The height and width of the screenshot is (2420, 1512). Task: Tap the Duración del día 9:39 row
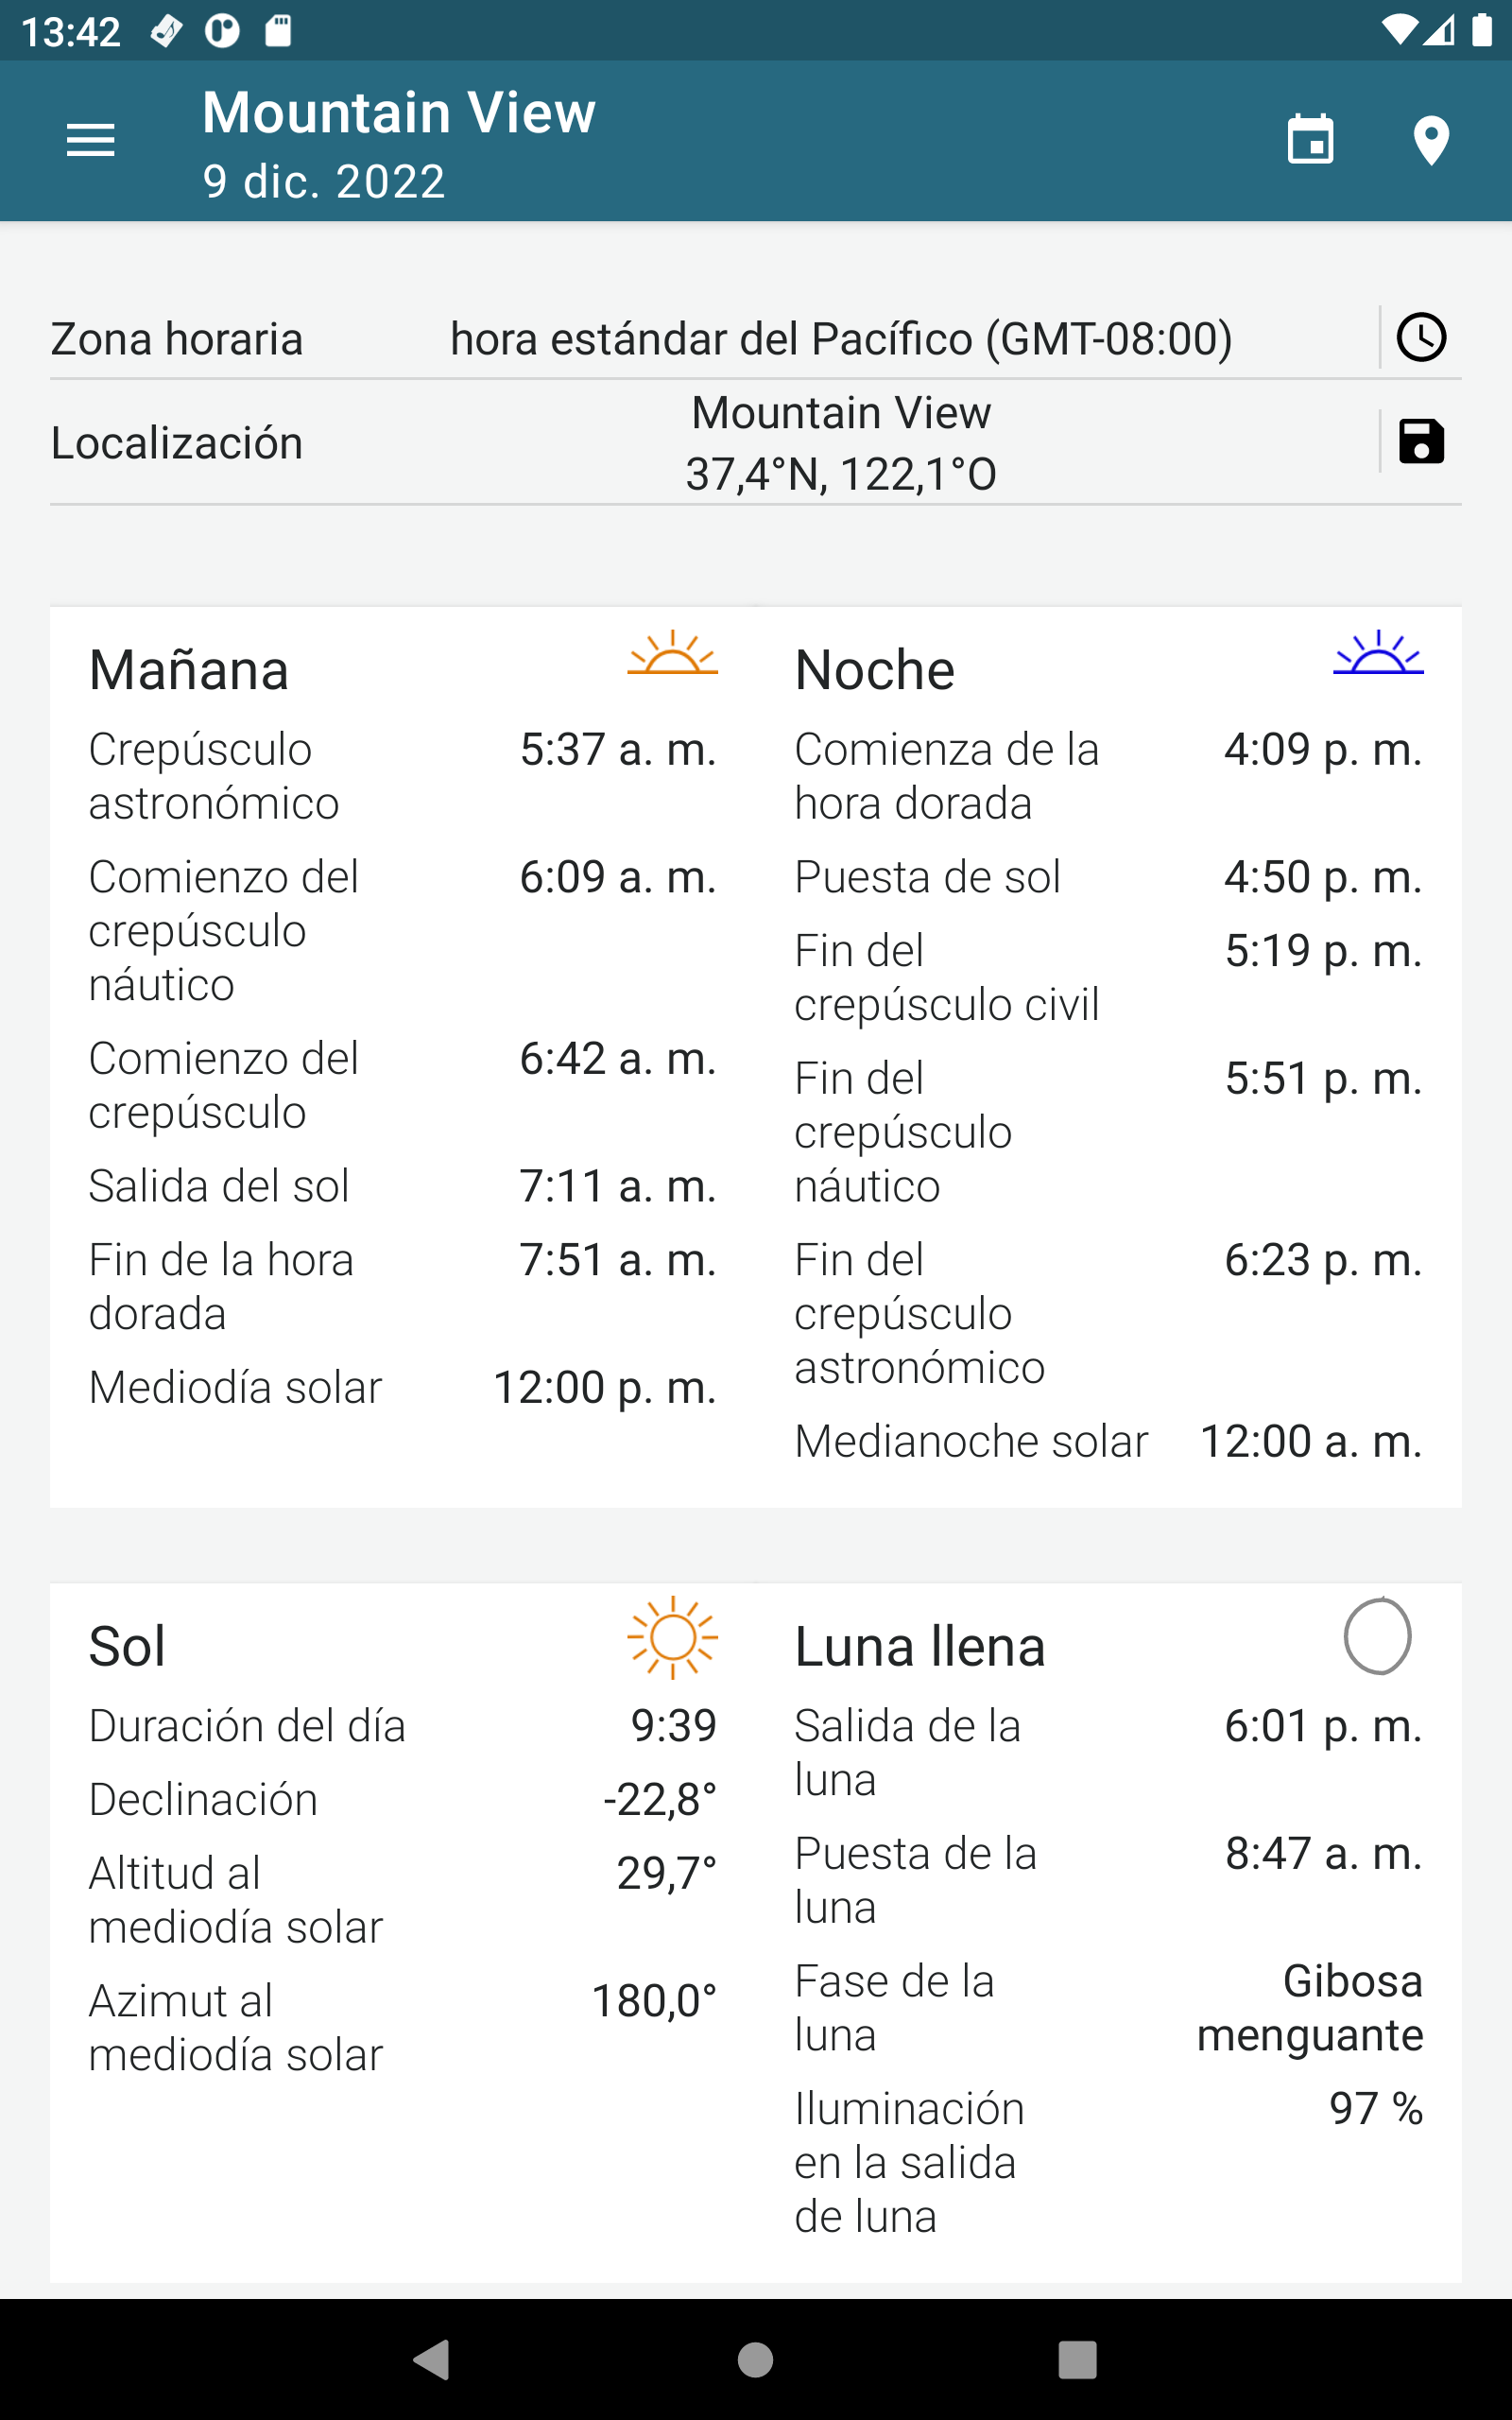(x=402, y=1726)
